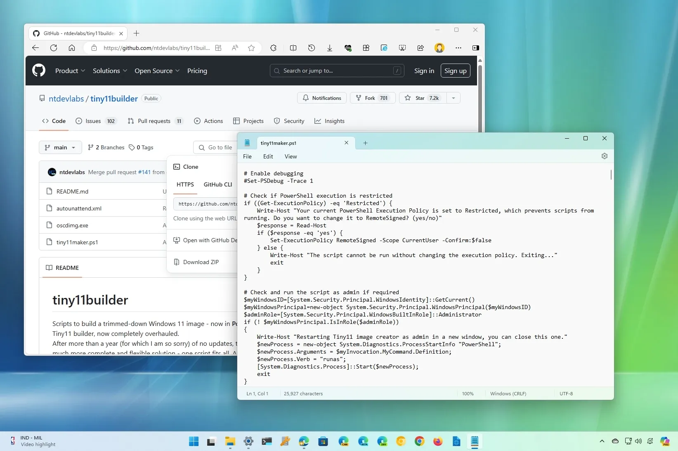
Task: Open Edge share icon
Action: pyautogui.click(x=421, y=48)
